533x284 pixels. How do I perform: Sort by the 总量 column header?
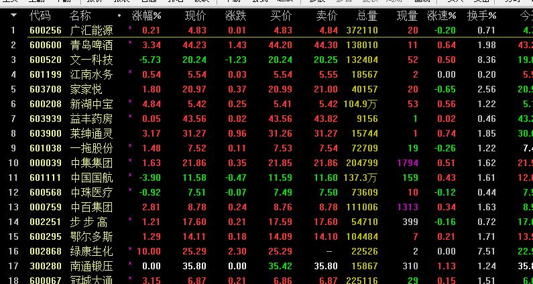pyautogui.click(x=367, y=15)
